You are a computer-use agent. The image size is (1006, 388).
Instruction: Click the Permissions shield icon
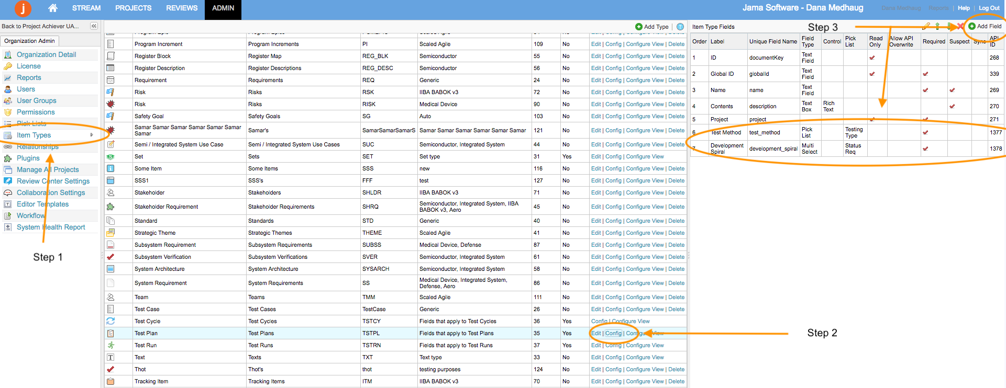(8, 112)
